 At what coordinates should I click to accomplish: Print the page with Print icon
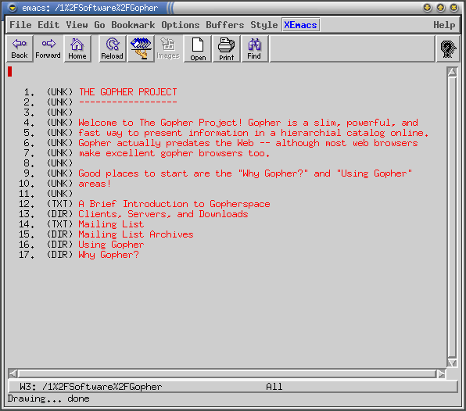227,48
